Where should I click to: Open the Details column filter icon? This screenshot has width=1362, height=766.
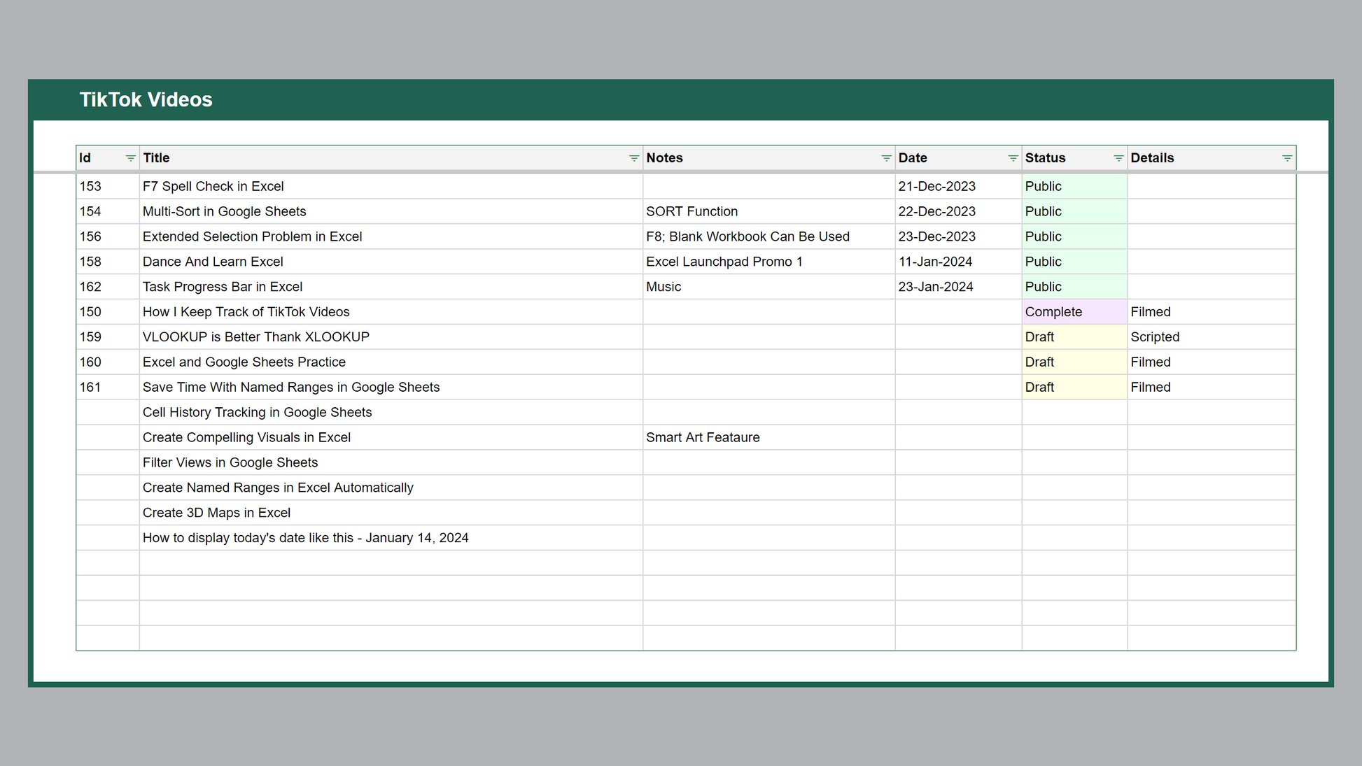(x=1286, y=158)
